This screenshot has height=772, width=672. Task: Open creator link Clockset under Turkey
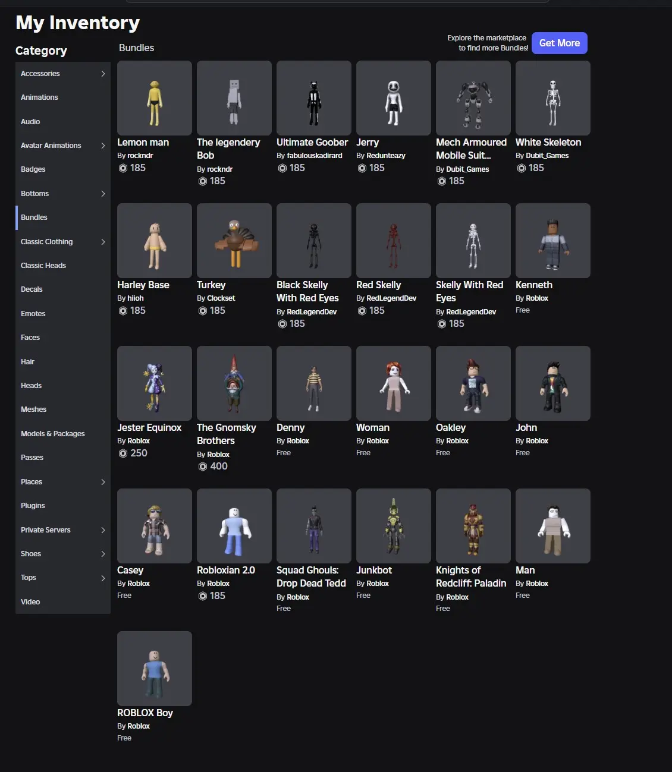(x=221, y=298)
